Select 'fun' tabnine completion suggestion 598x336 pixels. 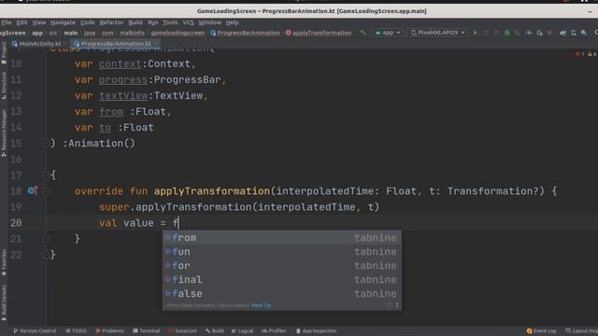point(282,252)
